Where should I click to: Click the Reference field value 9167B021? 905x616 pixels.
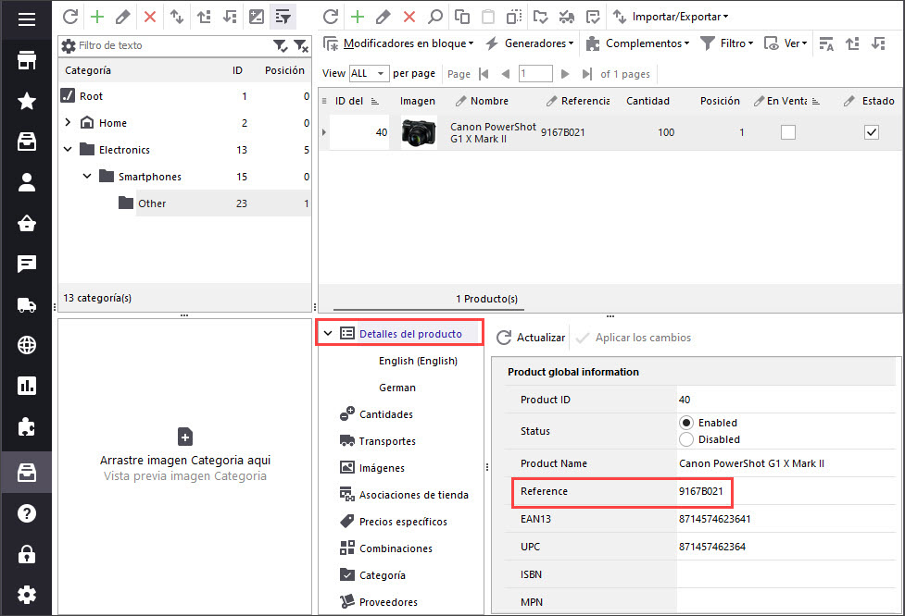tap(700, 491)
